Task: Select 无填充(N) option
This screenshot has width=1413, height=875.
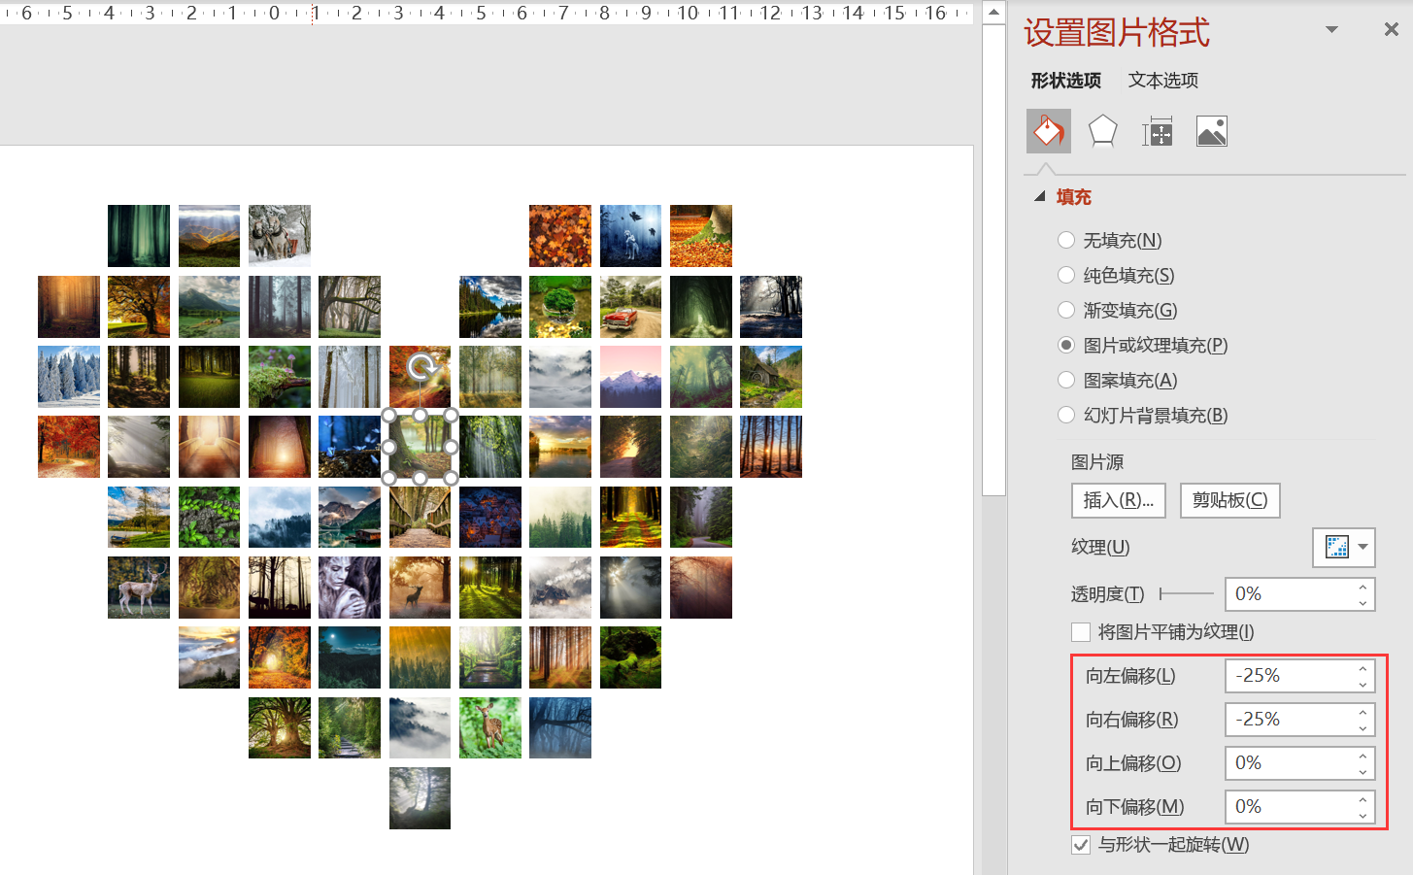Action: [x=1066, y=240]
